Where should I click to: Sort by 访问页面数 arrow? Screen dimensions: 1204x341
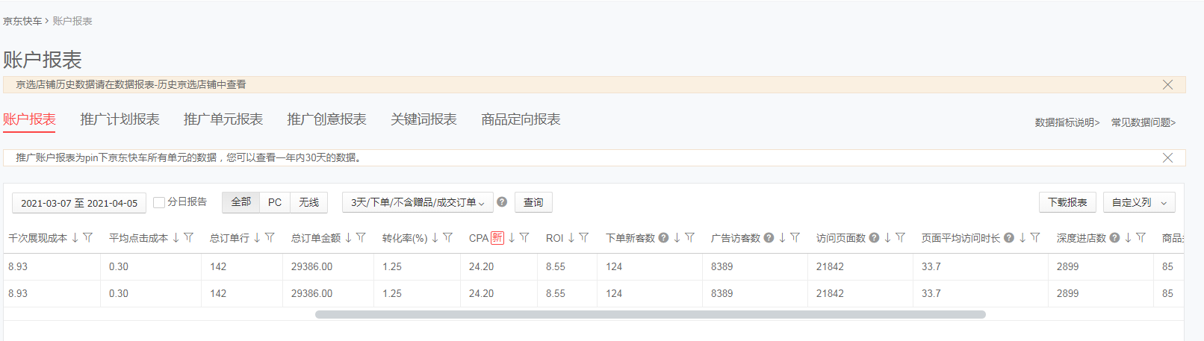click(x=887, y=238)
